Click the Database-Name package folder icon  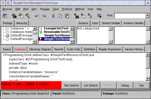pyautogui.click(x=7, y=32)
